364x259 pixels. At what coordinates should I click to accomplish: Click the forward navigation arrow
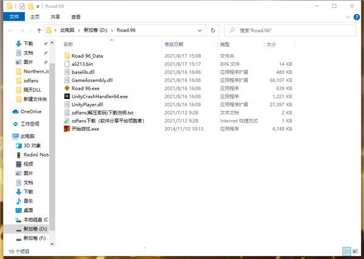pyautogui.click(x=22, y=30)
